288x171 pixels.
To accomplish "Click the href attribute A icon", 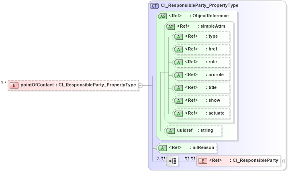I will pyautogui.click(x=178, y=50).
